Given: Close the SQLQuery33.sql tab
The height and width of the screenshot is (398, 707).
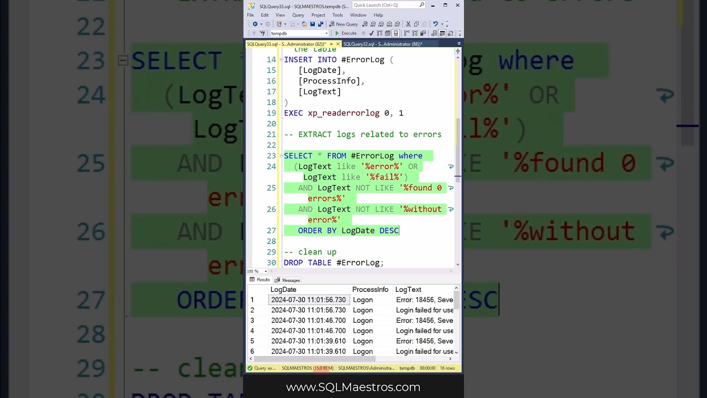Looking at the screenshot, I should coord(338,44).
